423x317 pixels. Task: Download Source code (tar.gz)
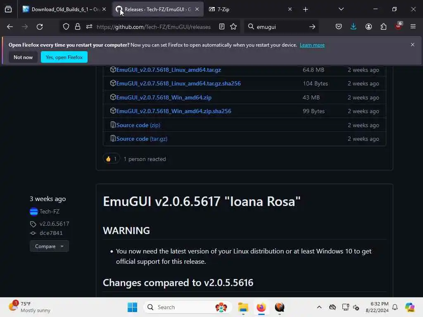pos(142,139)
